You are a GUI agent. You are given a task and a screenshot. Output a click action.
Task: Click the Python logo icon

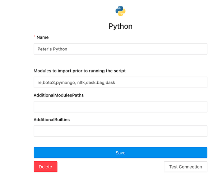pos(120,11)
